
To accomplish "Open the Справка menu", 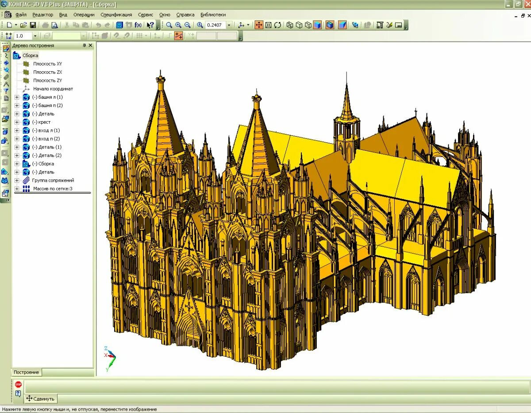I will click(x=185, y=15).
